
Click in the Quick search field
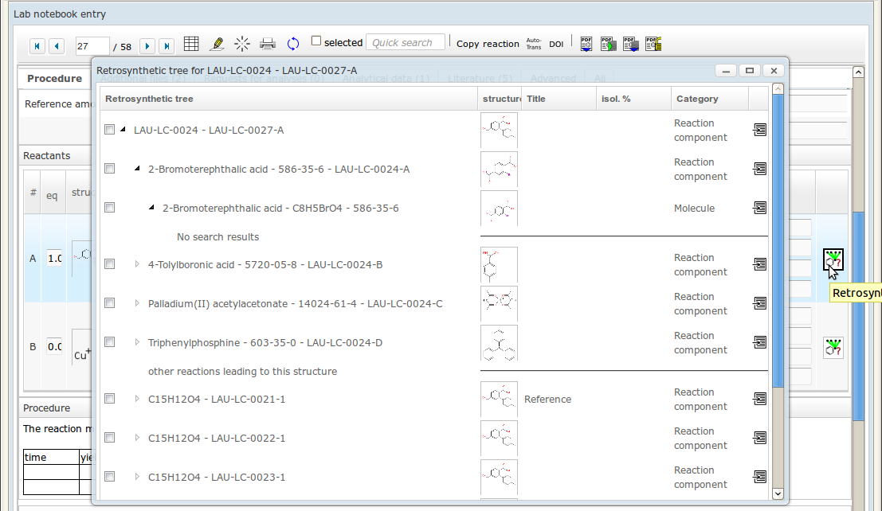click(x=404, y=43)
